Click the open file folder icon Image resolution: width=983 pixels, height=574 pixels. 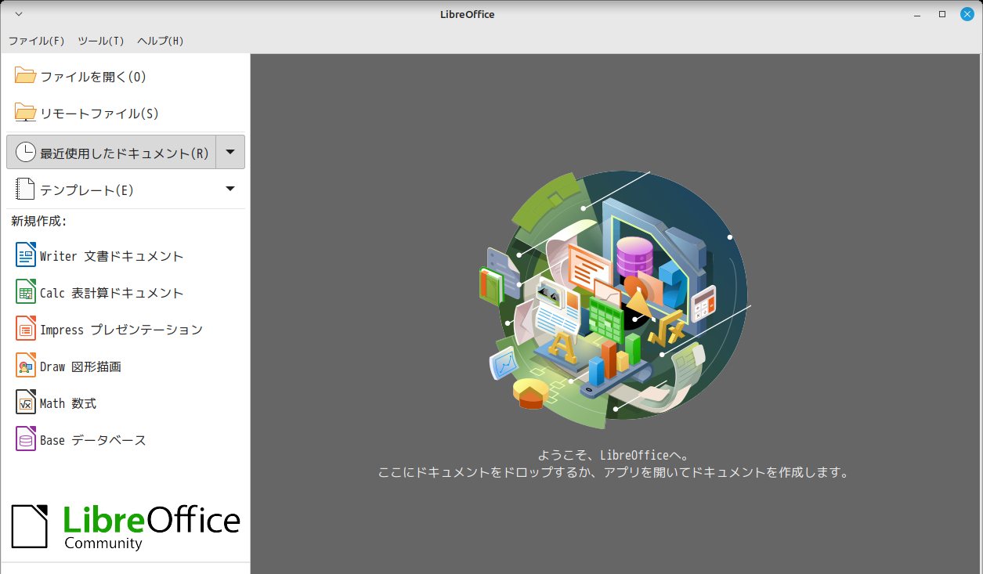[26, 77]
